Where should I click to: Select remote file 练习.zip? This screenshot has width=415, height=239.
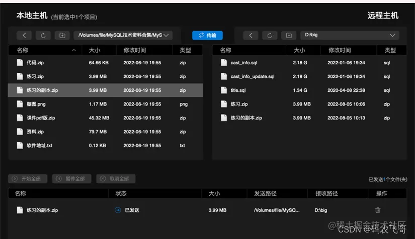[x=309, y=104]
